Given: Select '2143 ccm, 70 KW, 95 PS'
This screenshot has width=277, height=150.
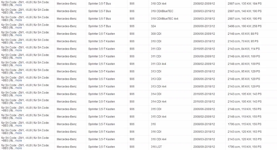Looking at the screenshot, I should [243, 41].
